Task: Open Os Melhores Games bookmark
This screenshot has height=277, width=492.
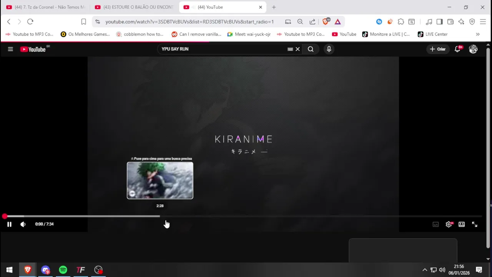Action: [85, 34]
